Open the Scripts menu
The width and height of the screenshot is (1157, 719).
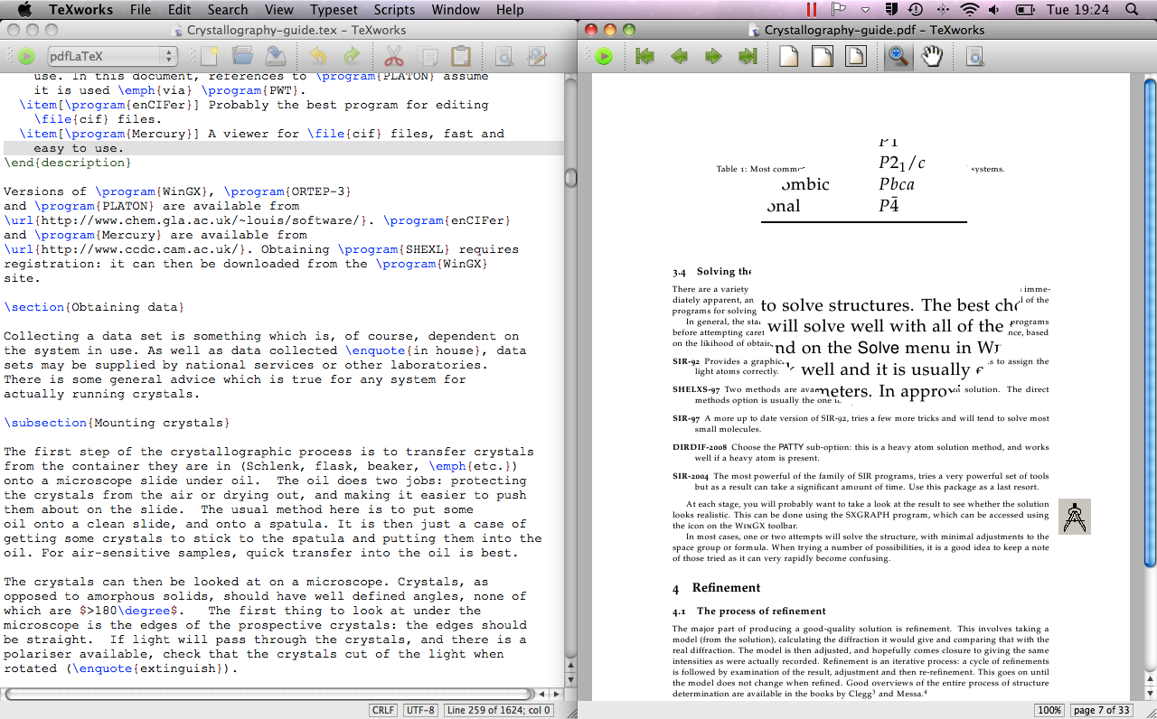pos(394,10)
